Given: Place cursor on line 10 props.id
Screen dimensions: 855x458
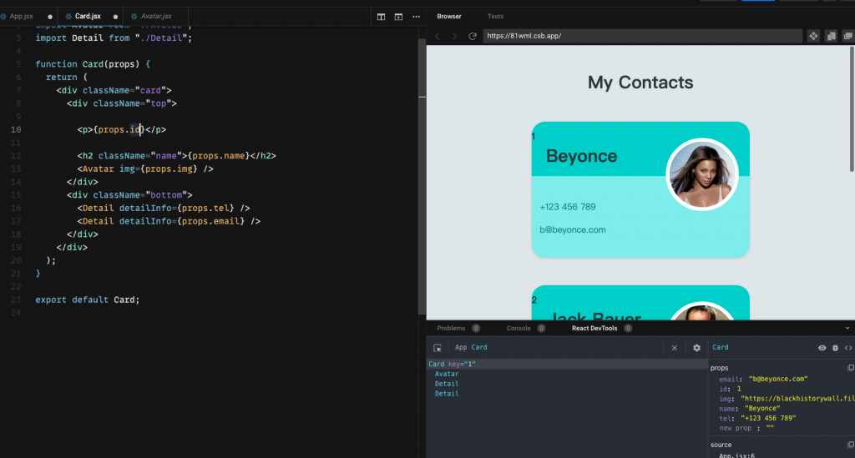Looking at the screenshot, I should click(120, 129).
